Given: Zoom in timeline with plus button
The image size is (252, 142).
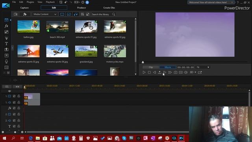Looking at the screenshot, I should coord(22,132).
